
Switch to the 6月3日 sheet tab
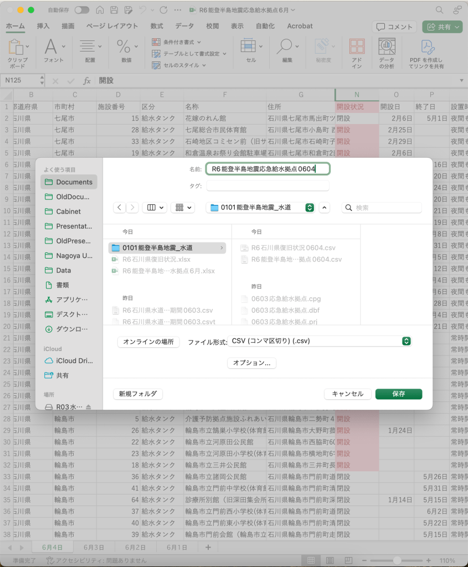click(94, 547)
